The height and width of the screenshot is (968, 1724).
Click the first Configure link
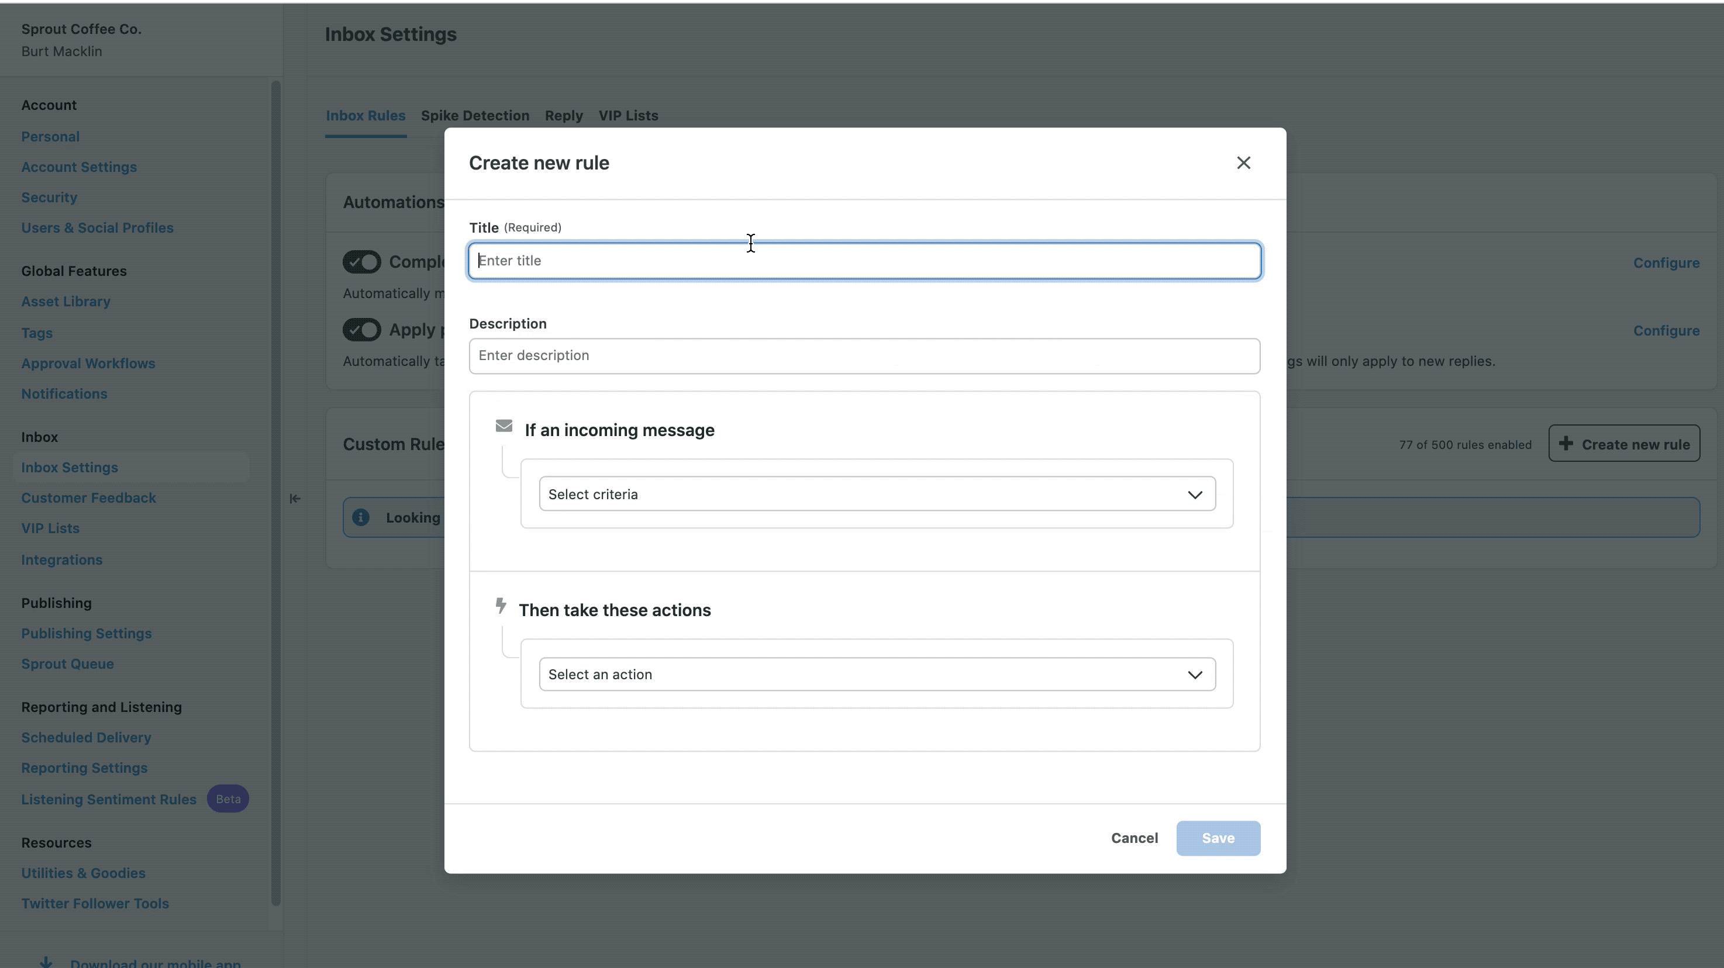(1666, 264)
